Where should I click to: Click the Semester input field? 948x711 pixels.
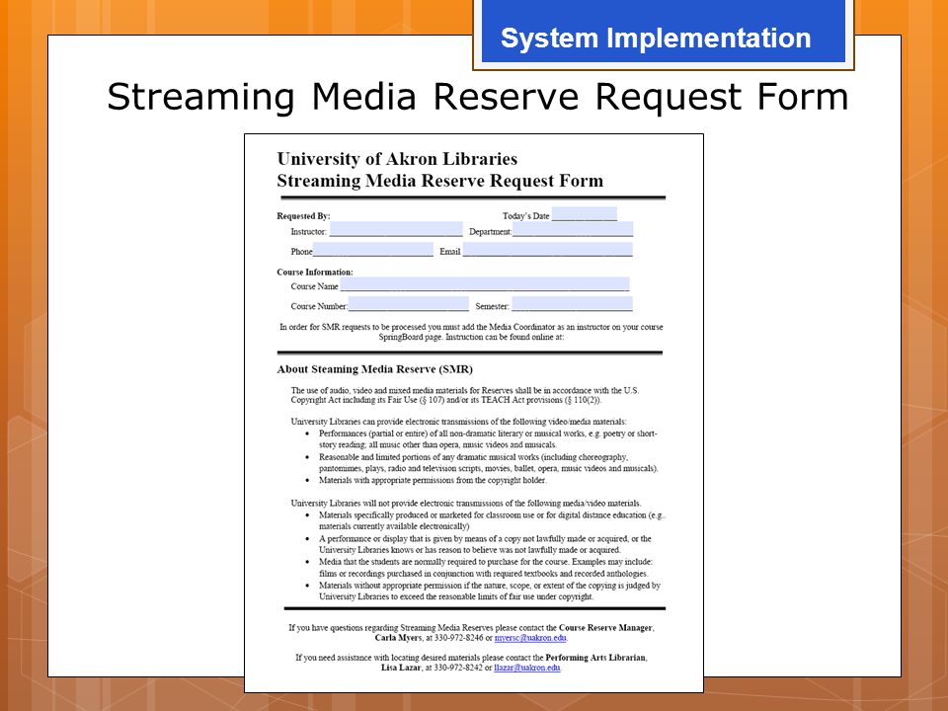[x=572, y=303]
